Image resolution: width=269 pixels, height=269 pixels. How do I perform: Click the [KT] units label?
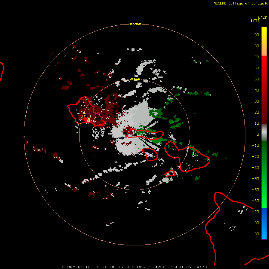click(x=255, y=21)
